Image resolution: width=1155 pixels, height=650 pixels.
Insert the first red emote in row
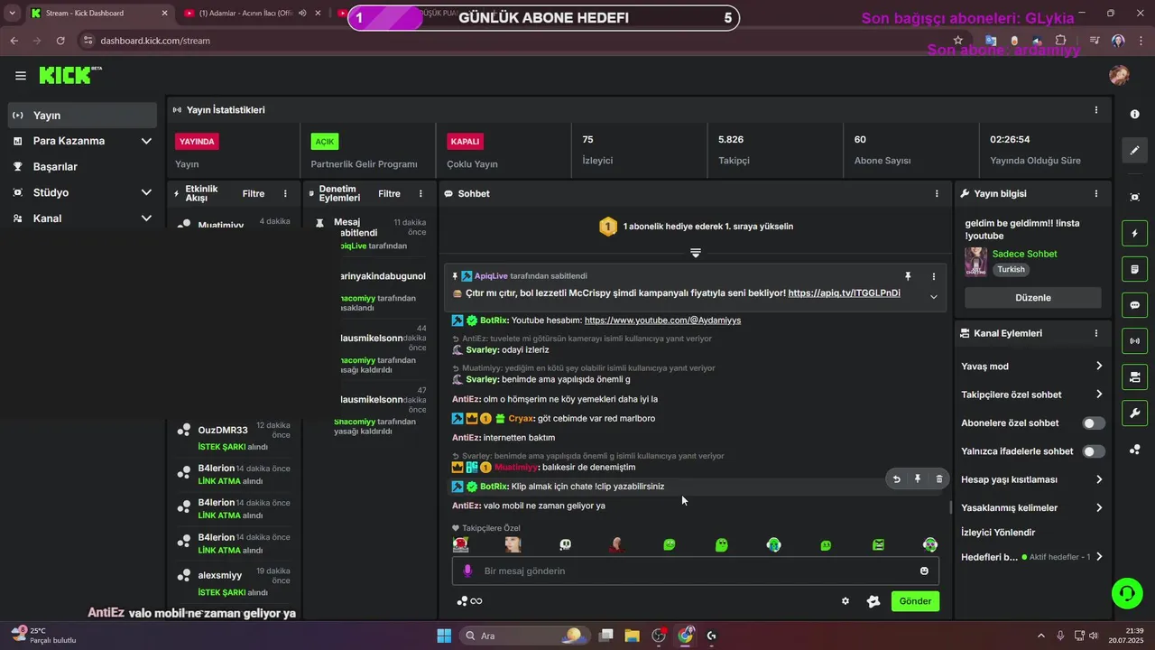click(461, 544)
